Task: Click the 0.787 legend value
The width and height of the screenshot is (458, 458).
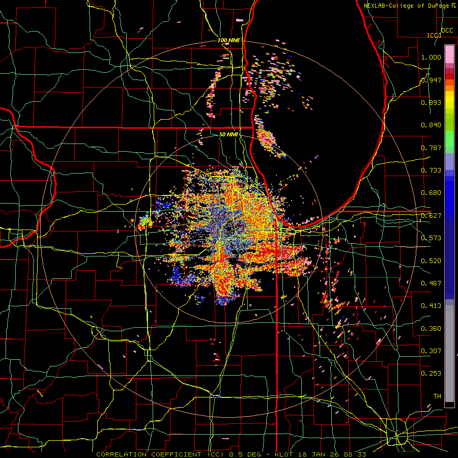Action: [431, 148]
